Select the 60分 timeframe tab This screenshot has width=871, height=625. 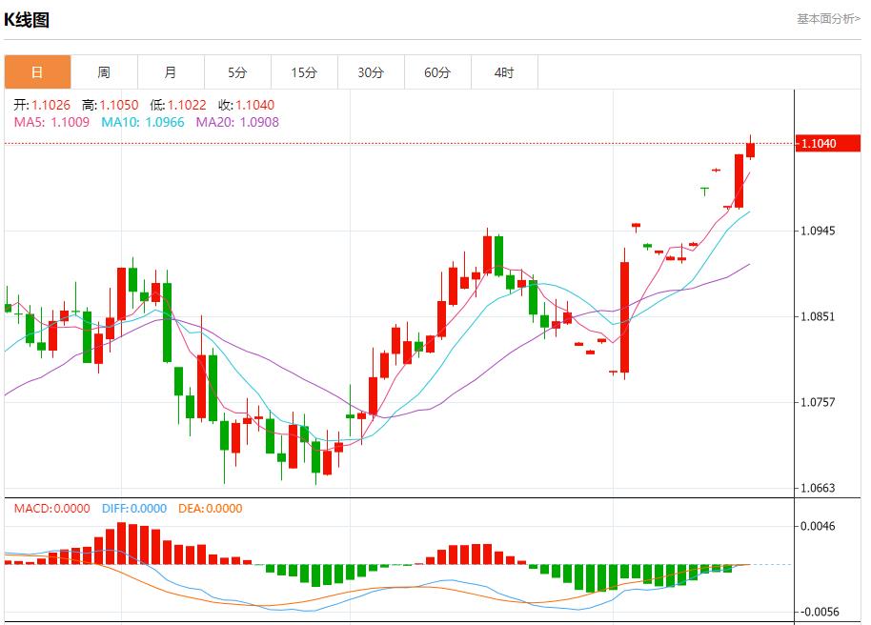point(437,72)
